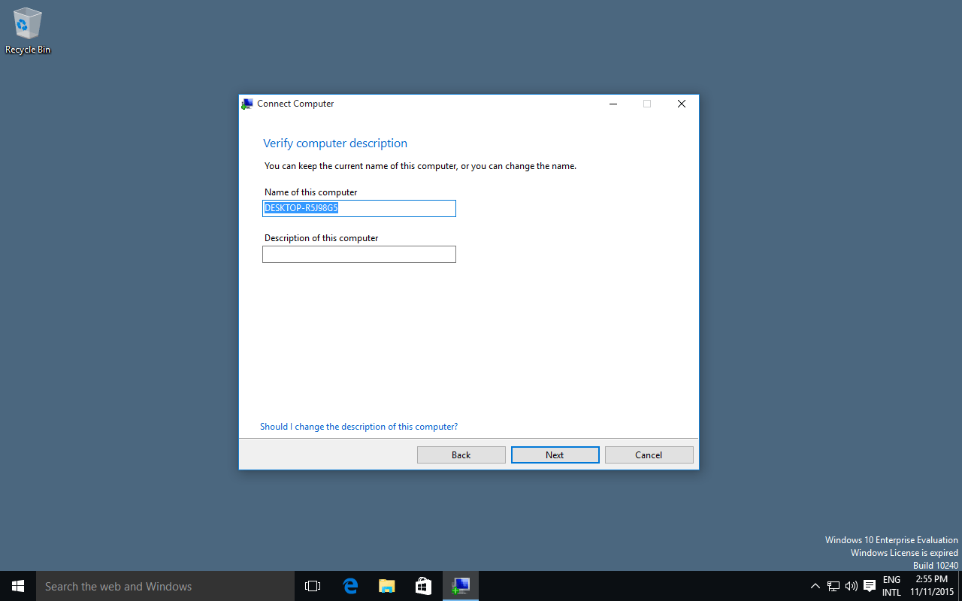This screenshot has height=601, width=962.
Task: Show hidden system tray icons
Action: tap(815, 586)
